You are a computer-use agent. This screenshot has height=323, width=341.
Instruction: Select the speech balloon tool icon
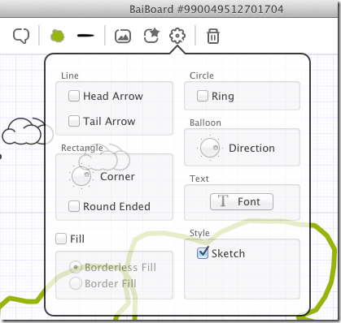(x=21, y=36)
